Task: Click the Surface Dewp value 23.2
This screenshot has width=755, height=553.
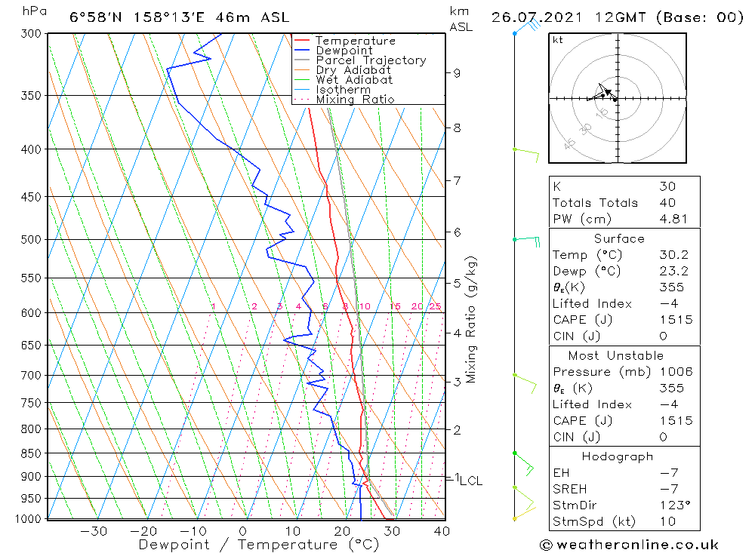Action: (x=673, y=271)
